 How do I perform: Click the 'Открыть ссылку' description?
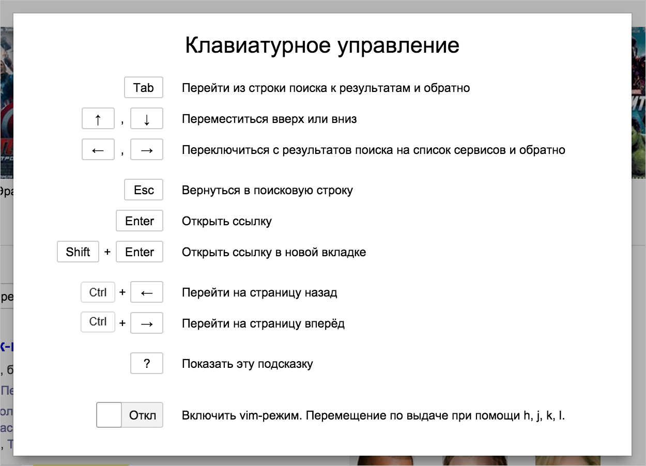point(227,222)
